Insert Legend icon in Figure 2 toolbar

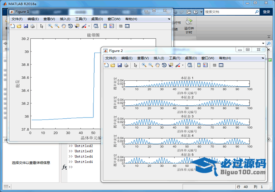click(x=205, y=65)
